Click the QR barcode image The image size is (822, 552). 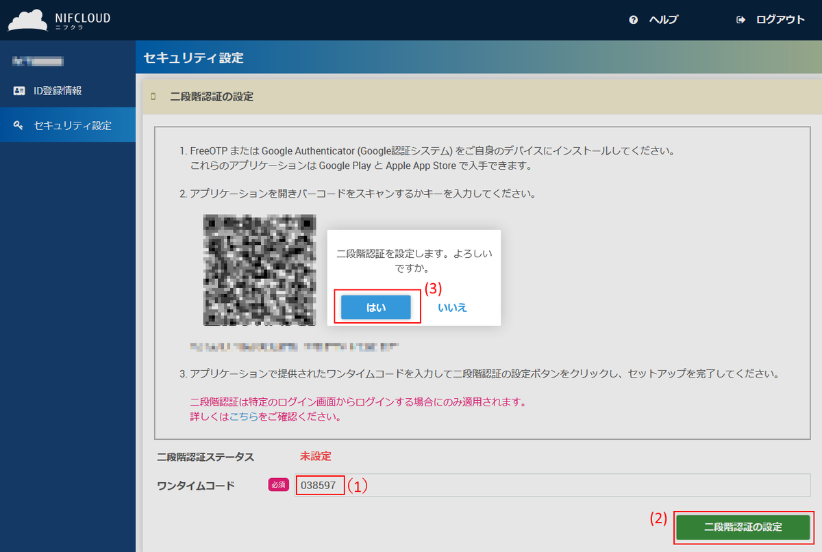pyautogui.click(x=260, y=270)
